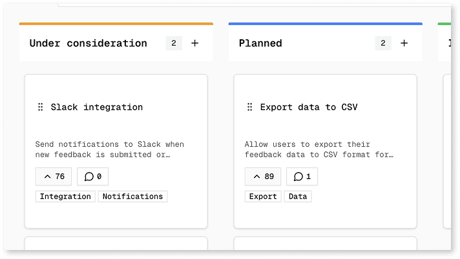
Task: Open comments on Slack integration card
Action: [93, 177]
